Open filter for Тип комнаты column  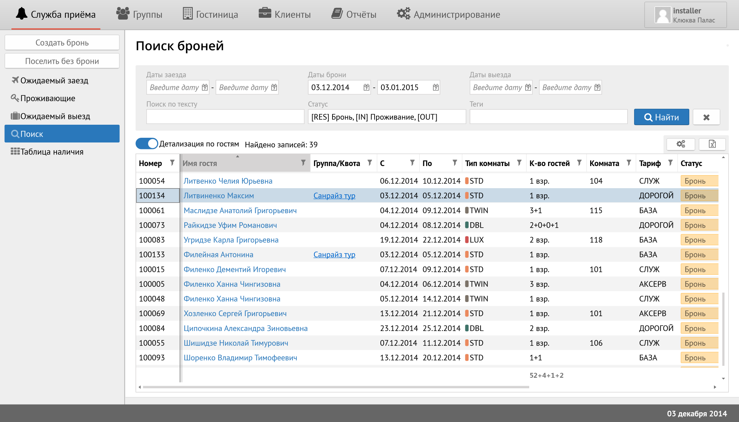(519, 163)
